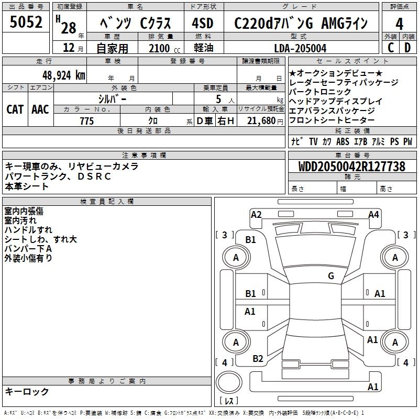The width and height of the screenshot is (419, 419).
Task: Click the PW equipment label
Action: click(407, 141)
